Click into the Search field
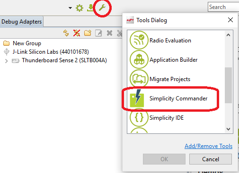The height and width of the screenshot is (173, 239). (223, 7)
